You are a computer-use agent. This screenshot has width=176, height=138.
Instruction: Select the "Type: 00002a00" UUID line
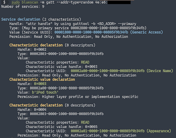pyautogui.click(x=60, y=88)
